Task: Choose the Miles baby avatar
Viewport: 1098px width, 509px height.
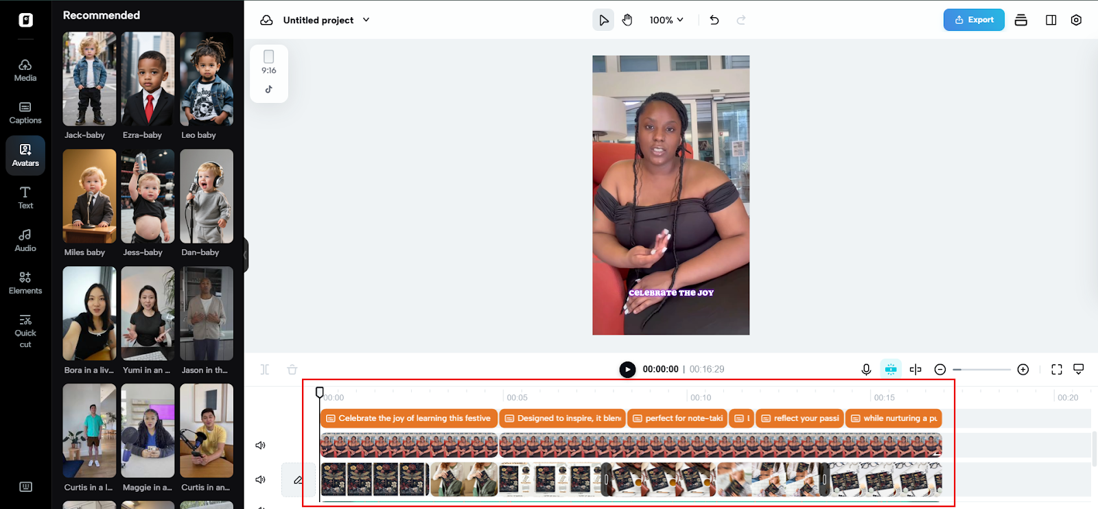Action: 89,196
